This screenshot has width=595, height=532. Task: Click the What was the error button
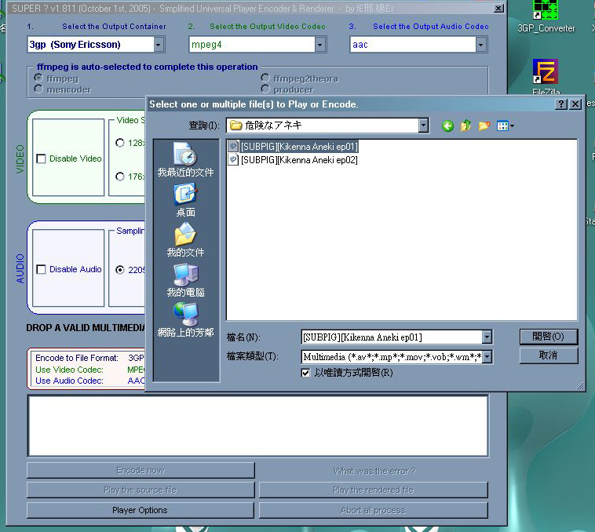coord(373,471)
